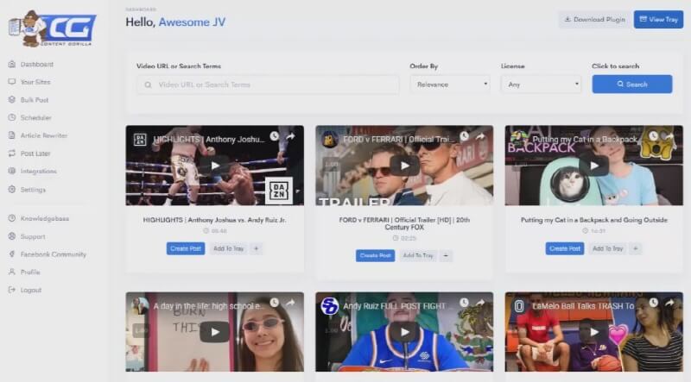The height and width of the screenshot is (382, 691).
Task: Click the Integrations globe icon
Action: [12, 172]
